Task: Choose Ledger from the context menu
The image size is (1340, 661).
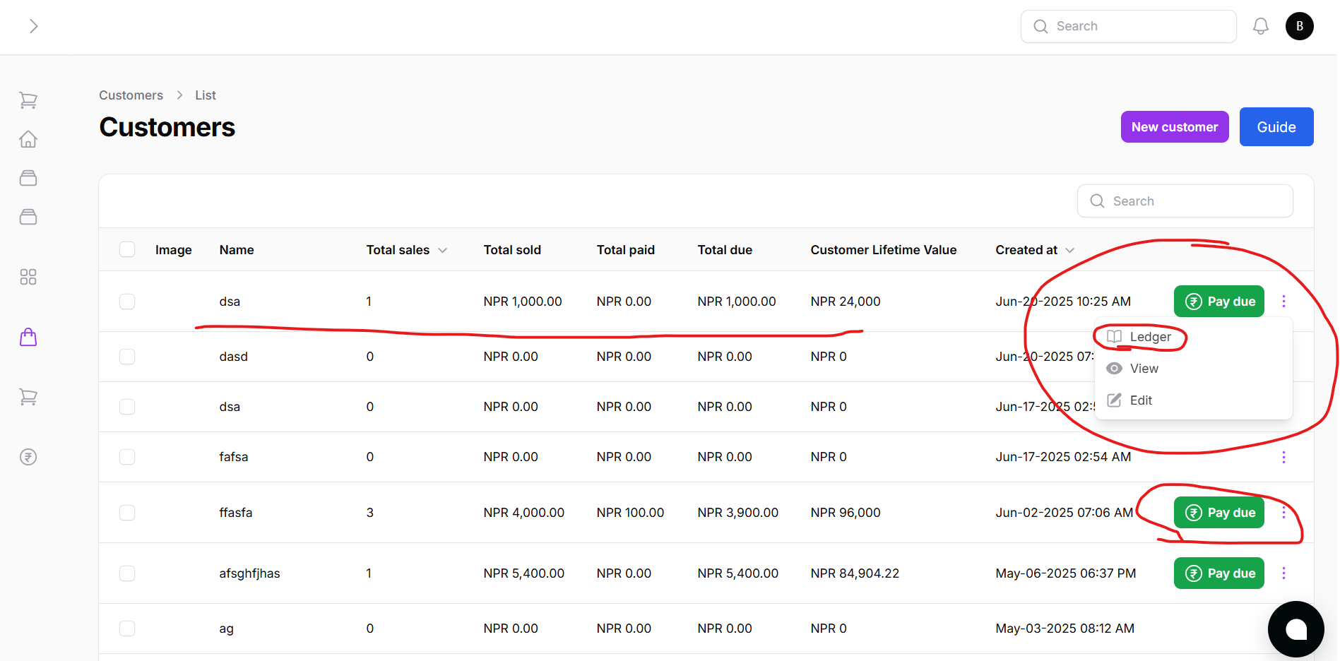Action: (x=1149, y=337)
